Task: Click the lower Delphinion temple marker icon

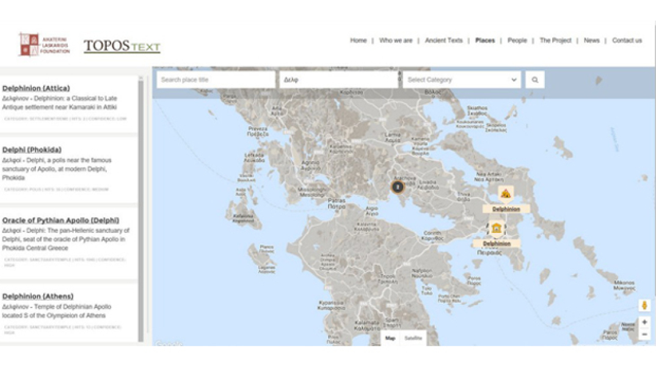Action: pyautogui.click(x=496, y=229)
